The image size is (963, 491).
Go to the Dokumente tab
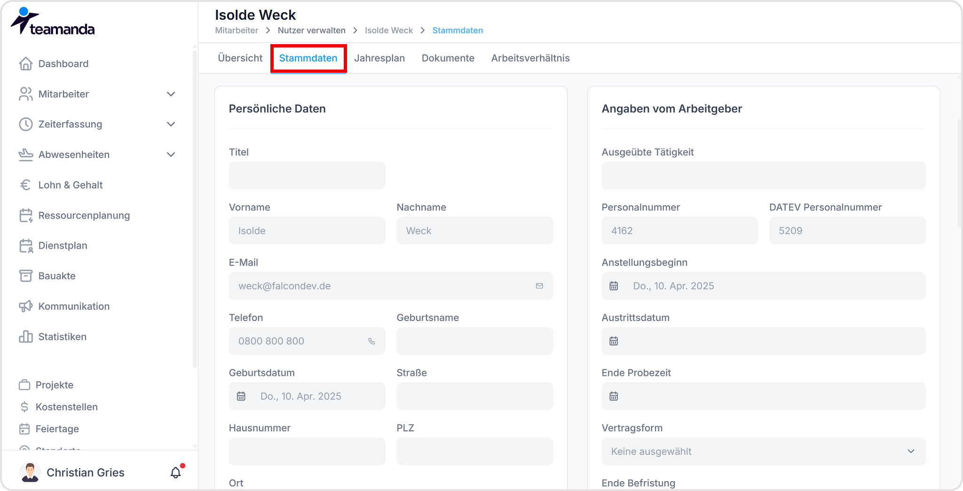[448, 58]
